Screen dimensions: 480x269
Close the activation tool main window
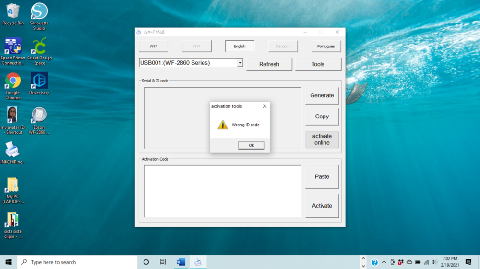[337, 32]
